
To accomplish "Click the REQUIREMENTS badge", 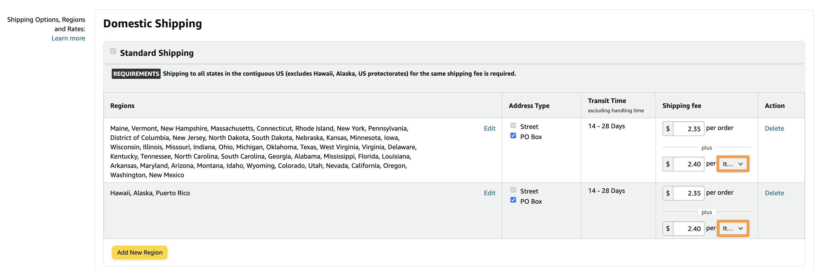I will coord(136,74).
